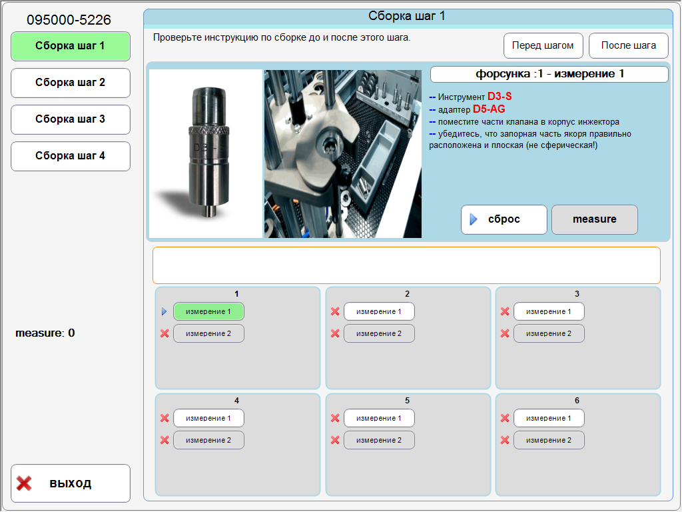Click red X beside injector 3 измерение 1
The width and height of the screenshot is (682, 512).
pos(505,312)
